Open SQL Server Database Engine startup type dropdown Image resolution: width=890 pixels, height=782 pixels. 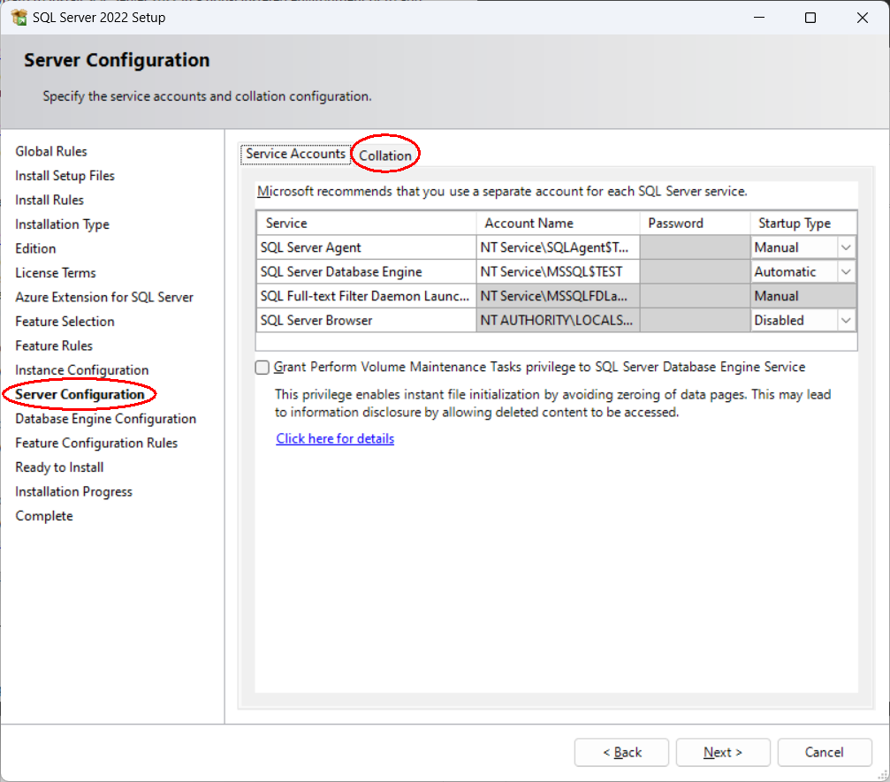click(846, 272)
